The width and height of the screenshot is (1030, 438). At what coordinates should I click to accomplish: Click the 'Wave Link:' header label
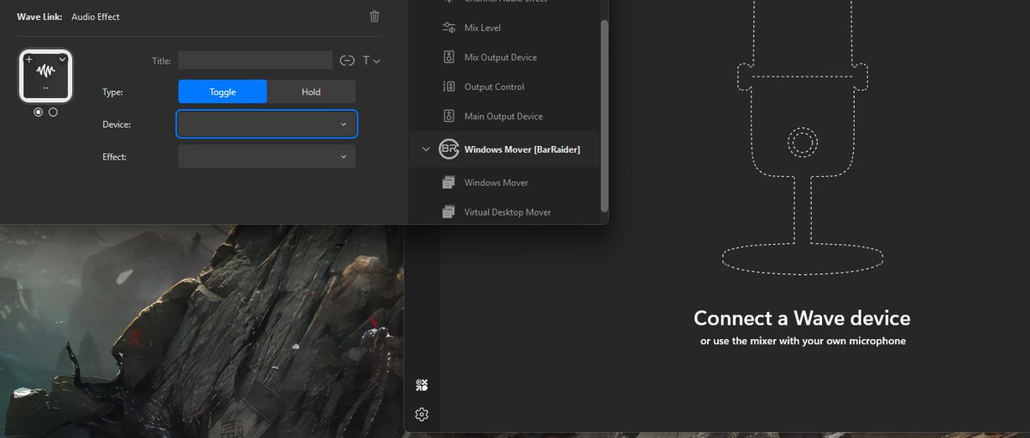40,16
